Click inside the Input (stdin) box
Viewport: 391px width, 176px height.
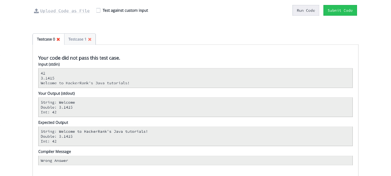tap(195, 78)
